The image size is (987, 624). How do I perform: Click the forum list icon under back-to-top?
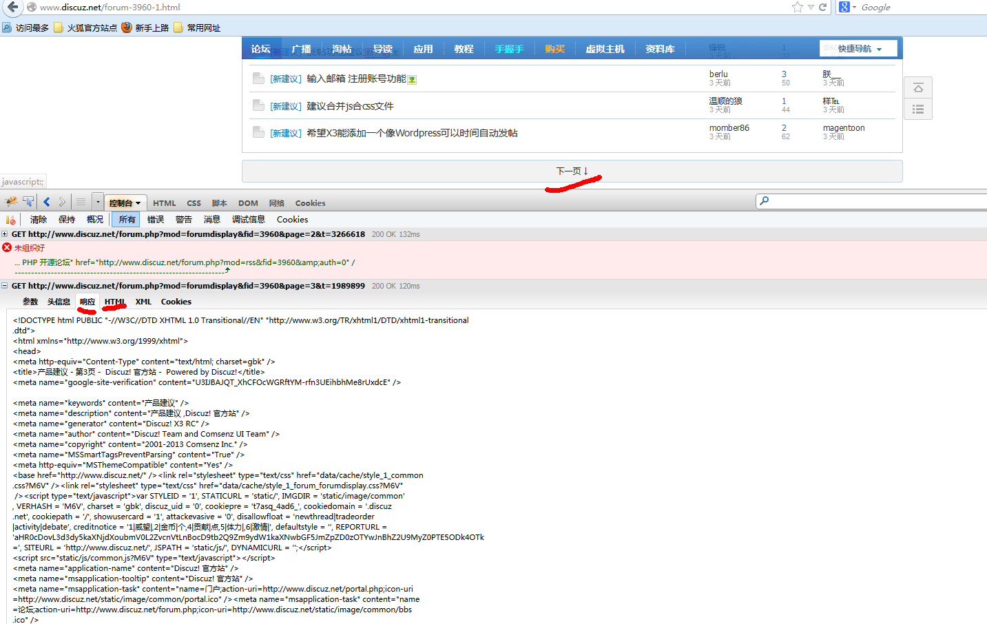click(918, 109)
